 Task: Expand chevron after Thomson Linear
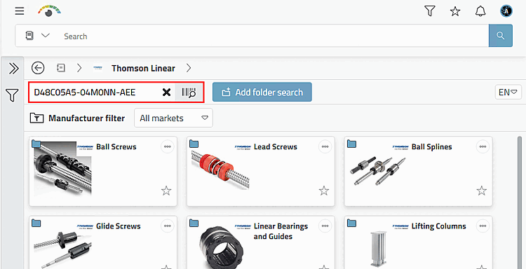[x=189, y=68]
